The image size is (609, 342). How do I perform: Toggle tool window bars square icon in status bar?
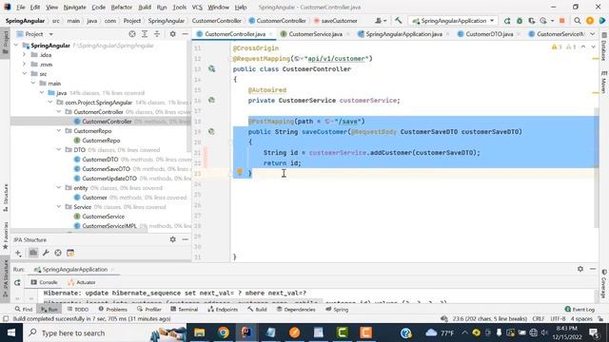[6, 319]
